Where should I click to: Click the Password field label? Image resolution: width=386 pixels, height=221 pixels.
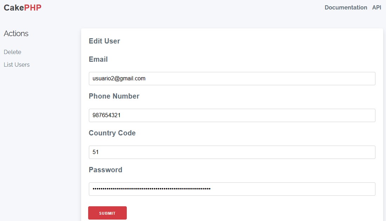click(x=105, y=170)
